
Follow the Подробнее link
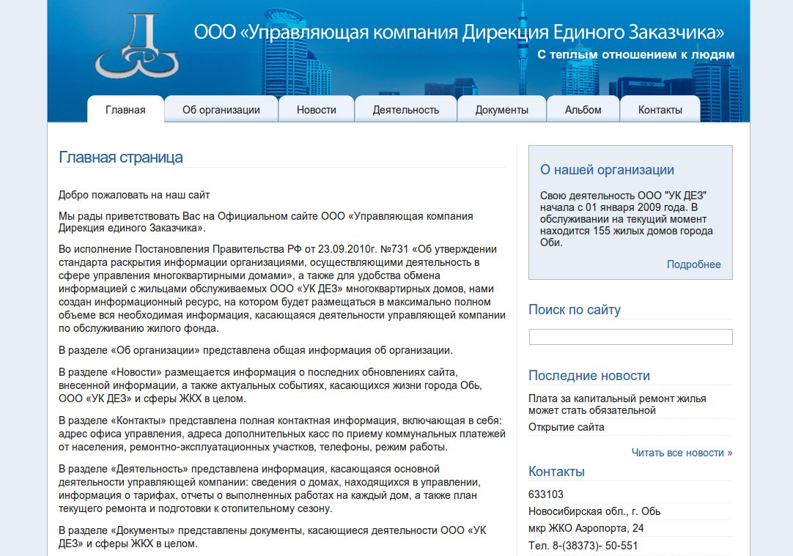point(693,264)
